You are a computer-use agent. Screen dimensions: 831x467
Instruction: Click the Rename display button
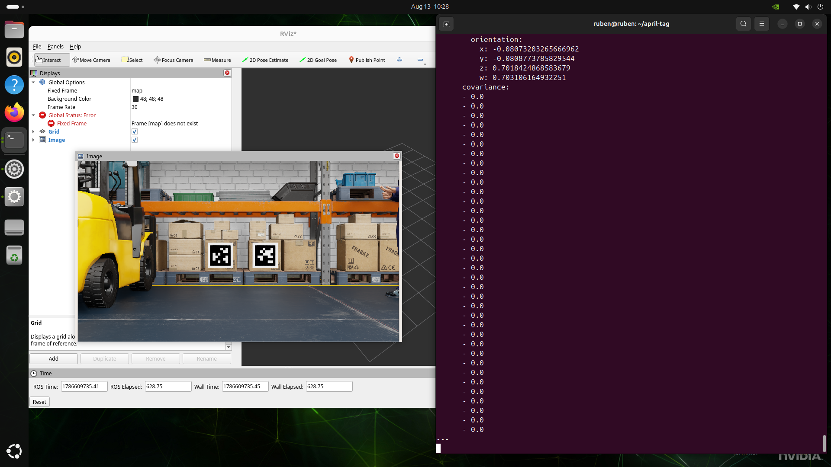207,358
